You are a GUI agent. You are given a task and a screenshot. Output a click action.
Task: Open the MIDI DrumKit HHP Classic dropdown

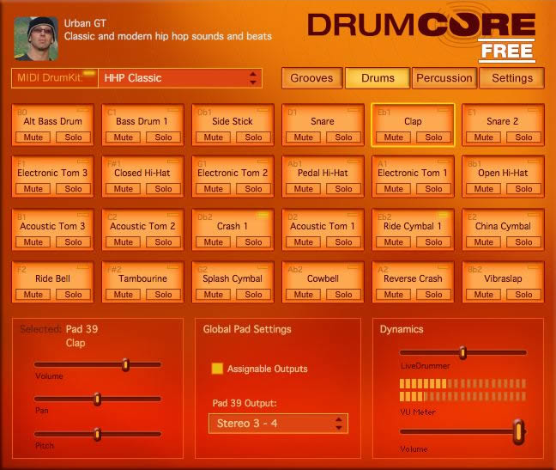180,78
